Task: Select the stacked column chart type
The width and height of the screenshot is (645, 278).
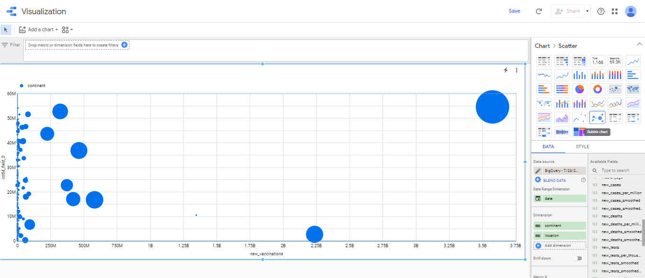Action: pos(598,75)
